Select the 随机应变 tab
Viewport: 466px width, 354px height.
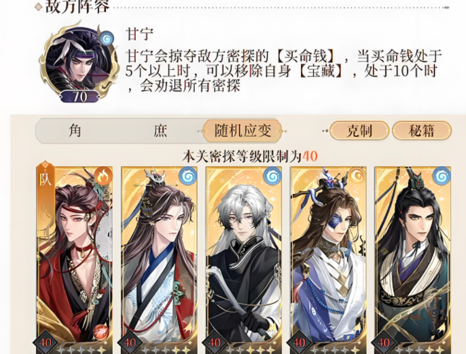pyautogui.click(x=243, y=131)
